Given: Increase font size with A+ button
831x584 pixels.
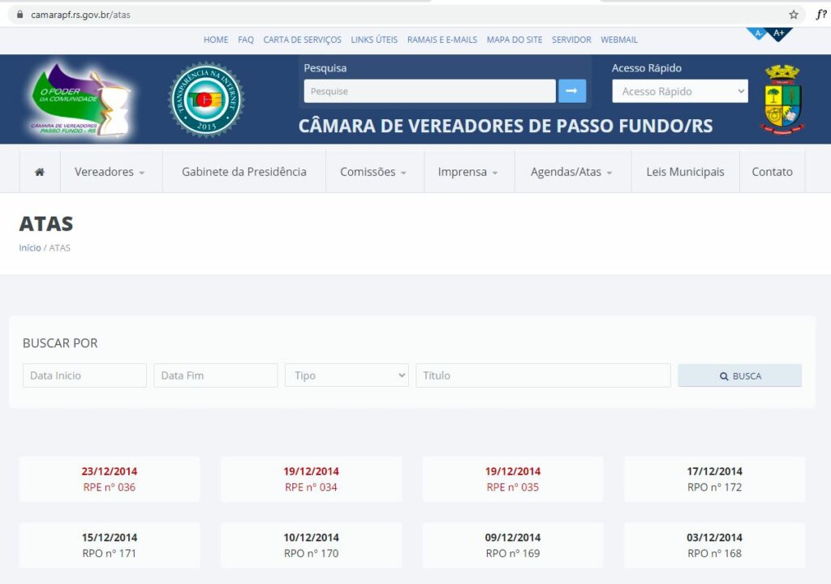Looking at the screenshot, I should pos(779,33).
